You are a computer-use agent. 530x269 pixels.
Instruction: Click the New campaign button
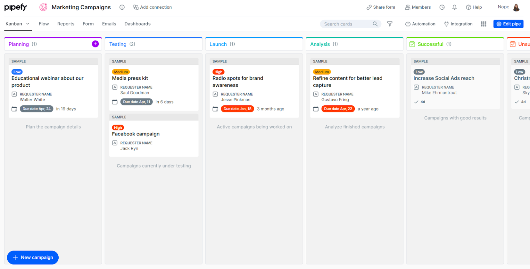(32, 257)
